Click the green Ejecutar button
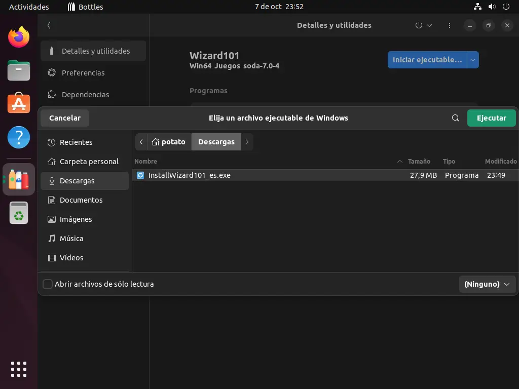Image resolution: width=519 pixels, height=389 pixels. [491, 118]
